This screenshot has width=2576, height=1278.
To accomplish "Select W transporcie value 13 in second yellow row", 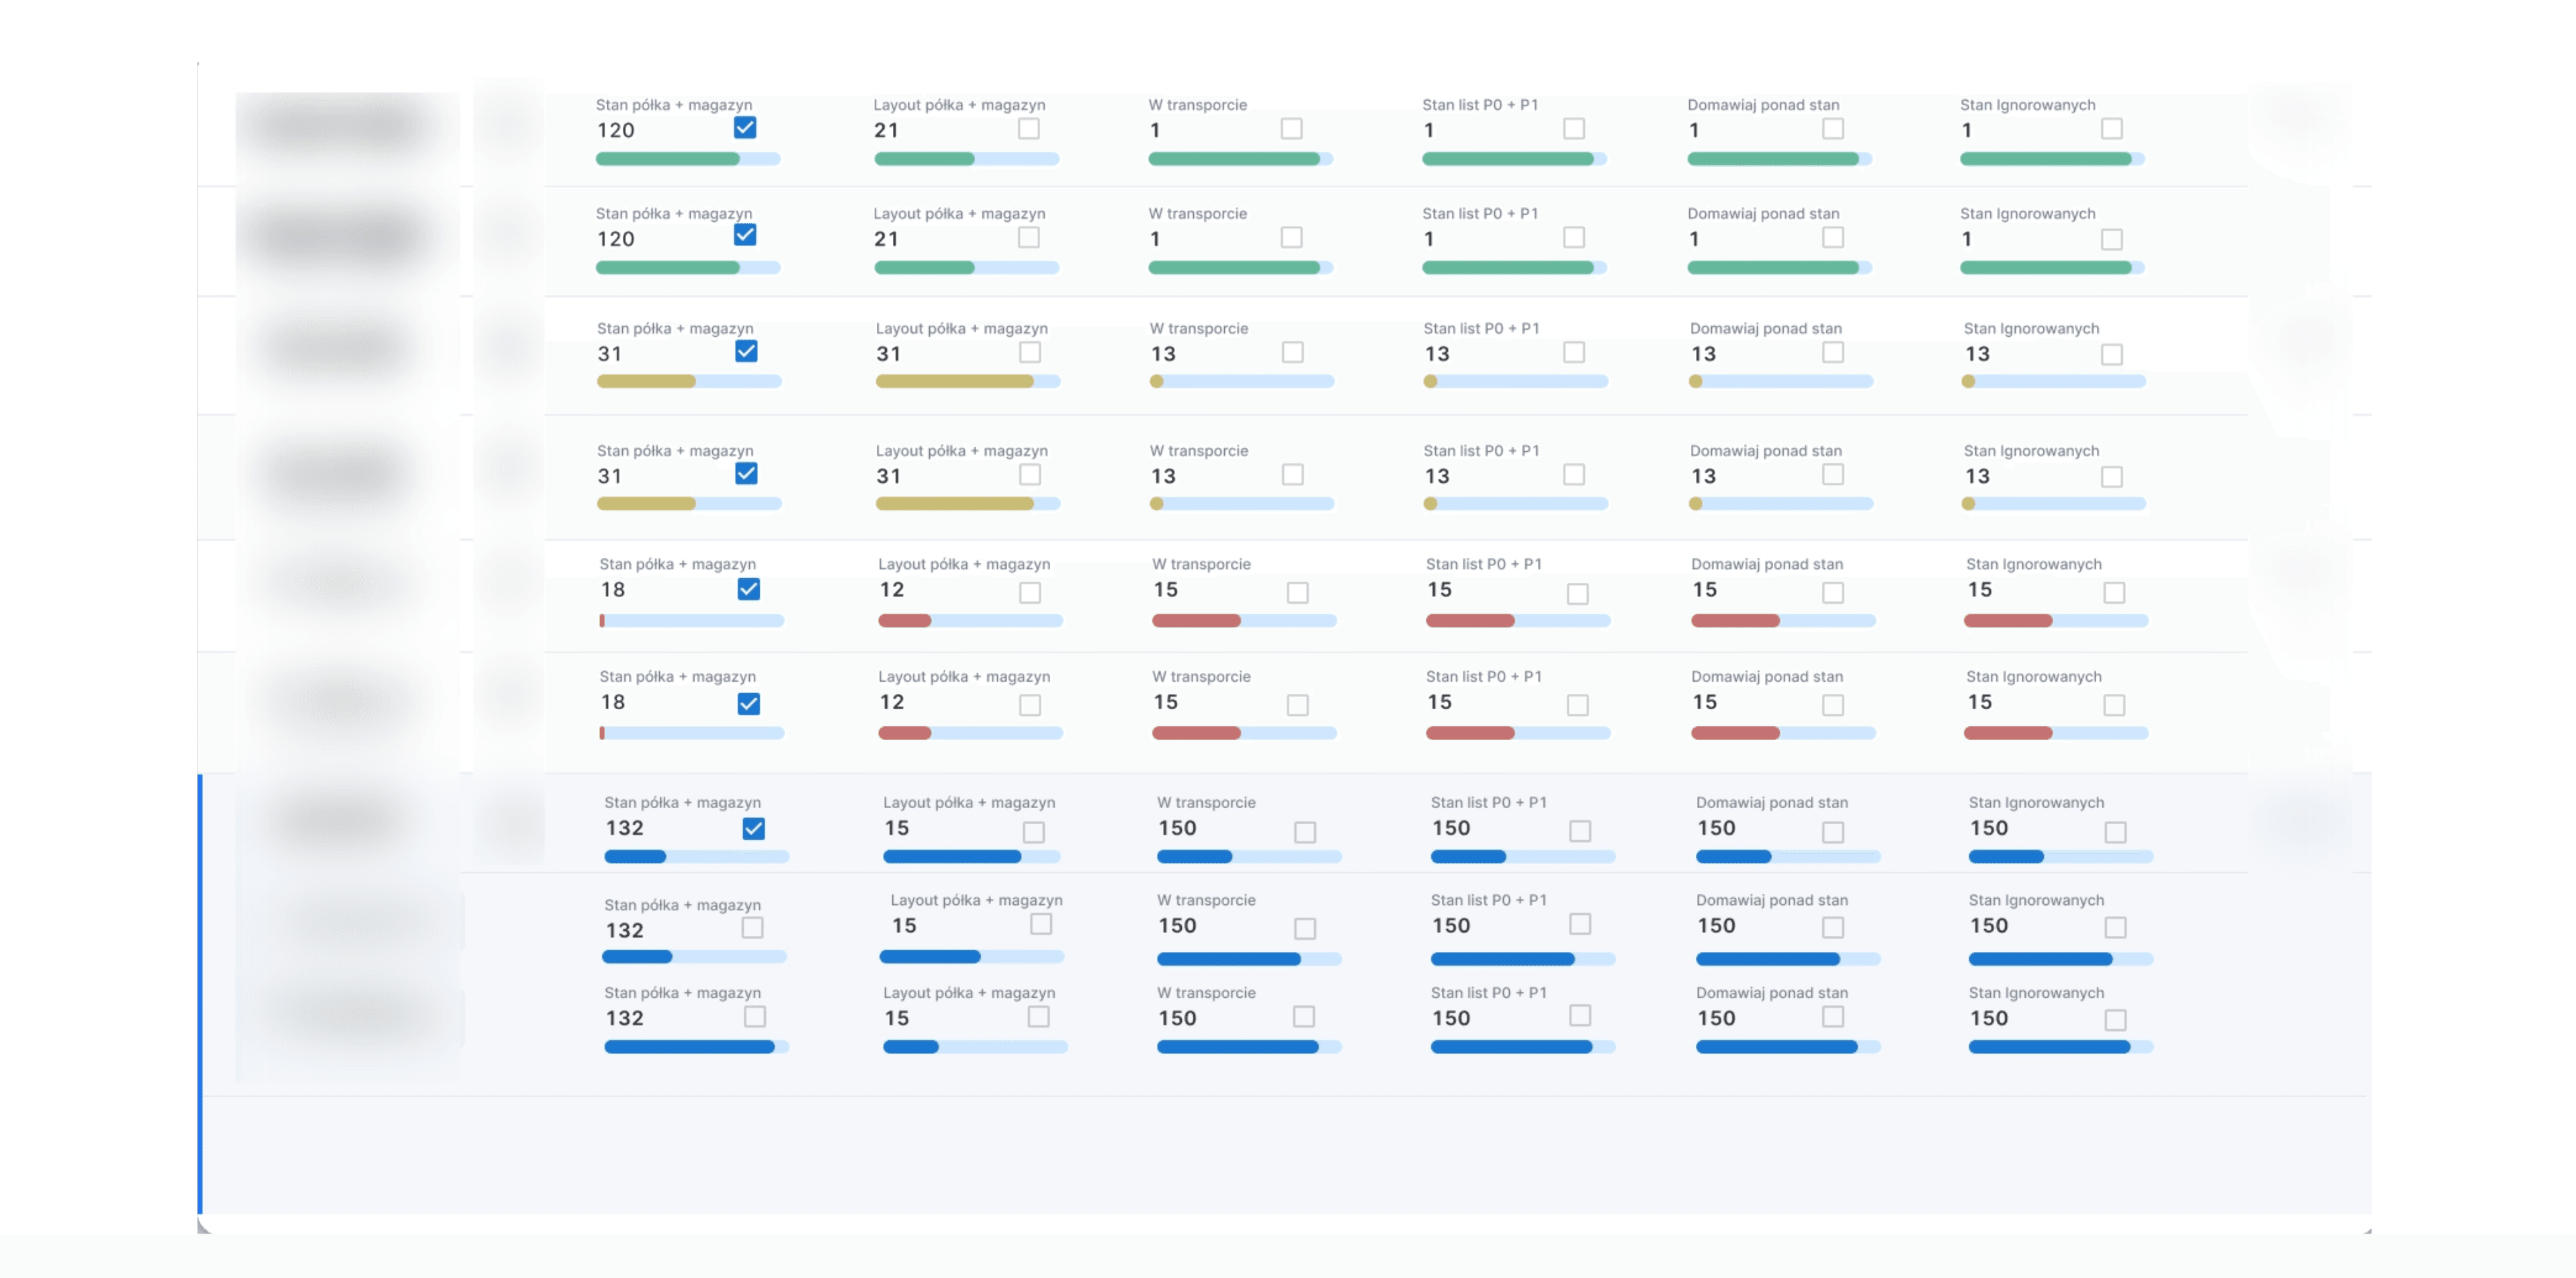I will 1163,477.
